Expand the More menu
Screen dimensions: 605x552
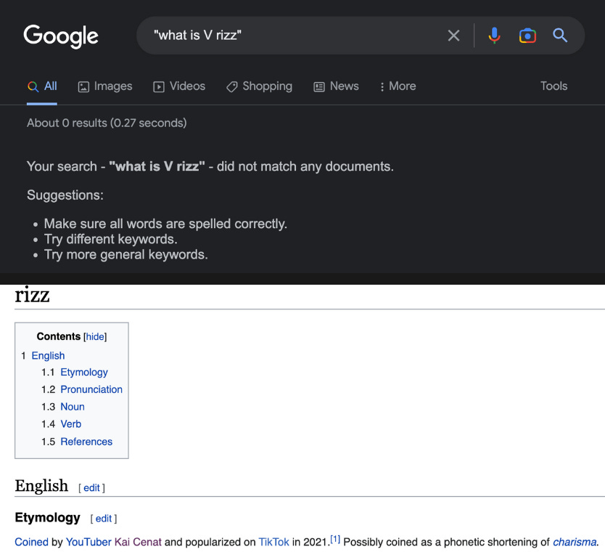coord(398,86)
